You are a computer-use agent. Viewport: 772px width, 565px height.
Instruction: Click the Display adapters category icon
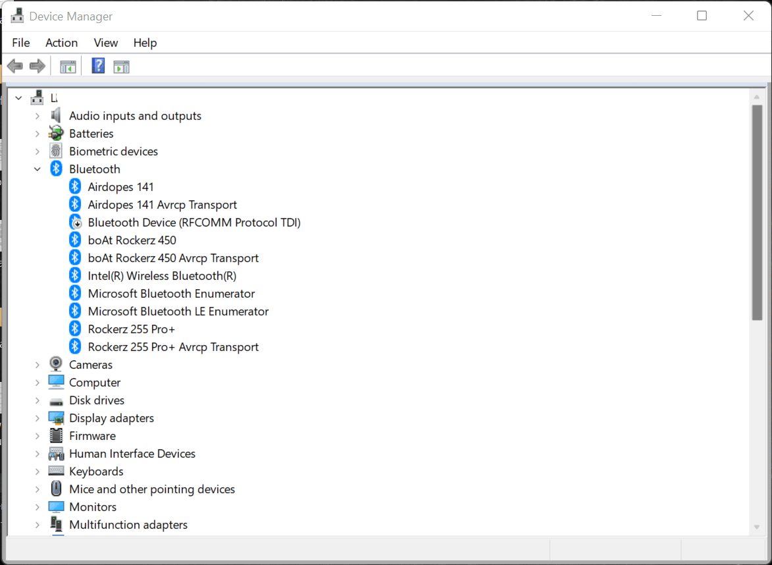56,417
